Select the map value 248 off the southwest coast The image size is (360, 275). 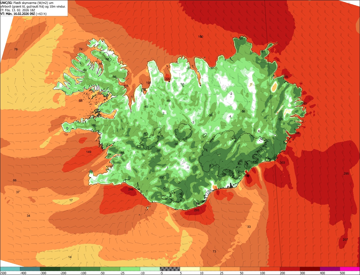point(131,190)
